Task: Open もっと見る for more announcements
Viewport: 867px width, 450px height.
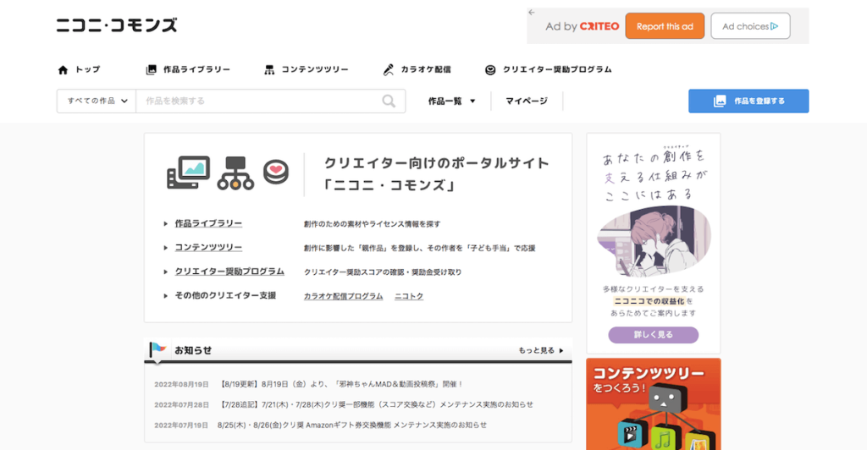Action: tap(541, 351)
